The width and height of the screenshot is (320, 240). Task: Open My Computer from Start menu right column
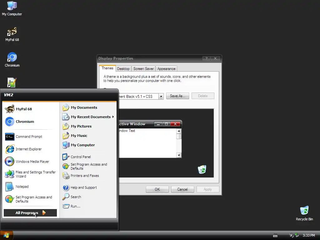pyautogui.click(x=88, y=145)
